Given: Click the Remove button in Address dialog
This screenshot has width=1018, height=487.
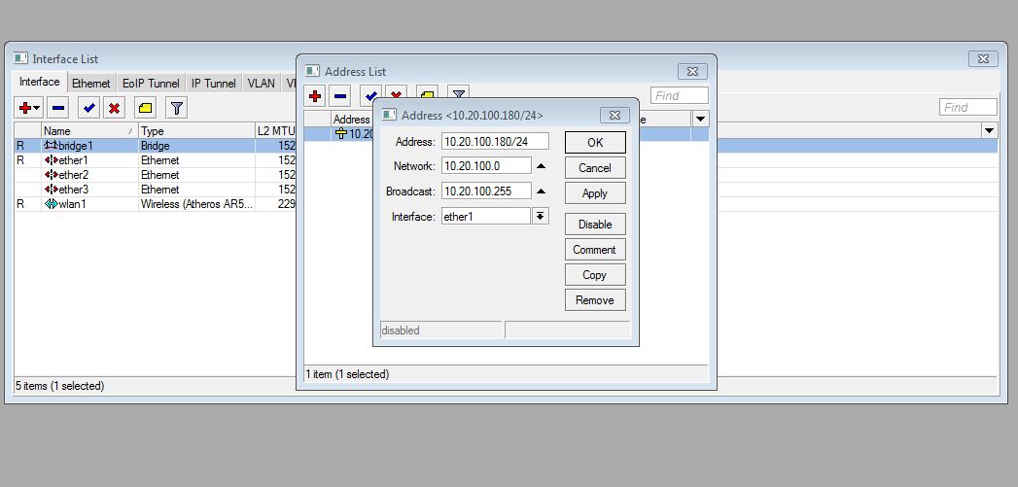Looking at the screenshot, I should 595,300.
